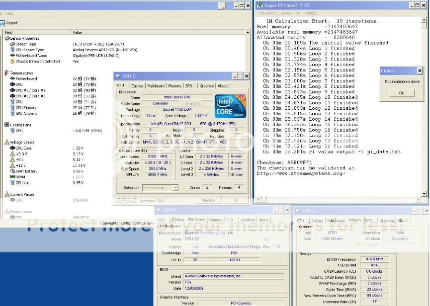
Task: Click the Sensor Type row icon
Action: point(12,44)
